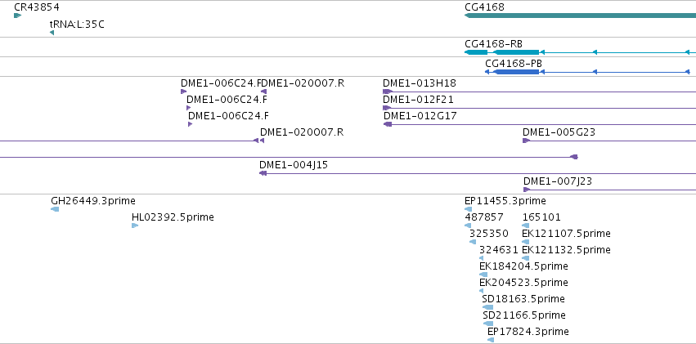This screenshot has height=344, width=696.
Task: Click the 325350 feature label
Action: 489,234
